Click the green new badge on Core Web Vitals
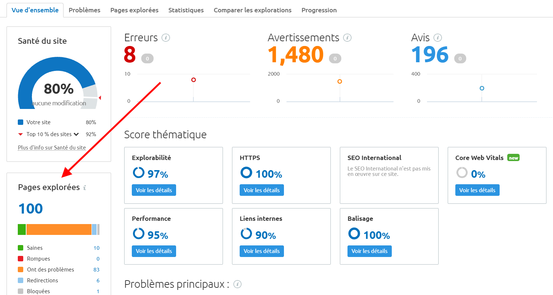The height and width of the screenshot is (295, 553). (513, 158)
